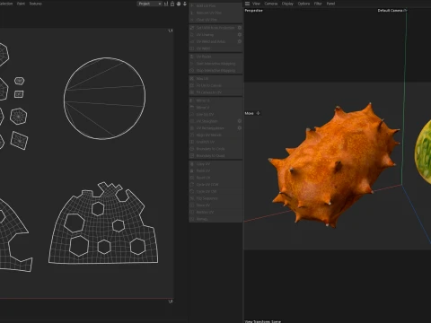Run the Line Up UV command
This screenshot has width=431, height=323.
(x=215, y=114)
